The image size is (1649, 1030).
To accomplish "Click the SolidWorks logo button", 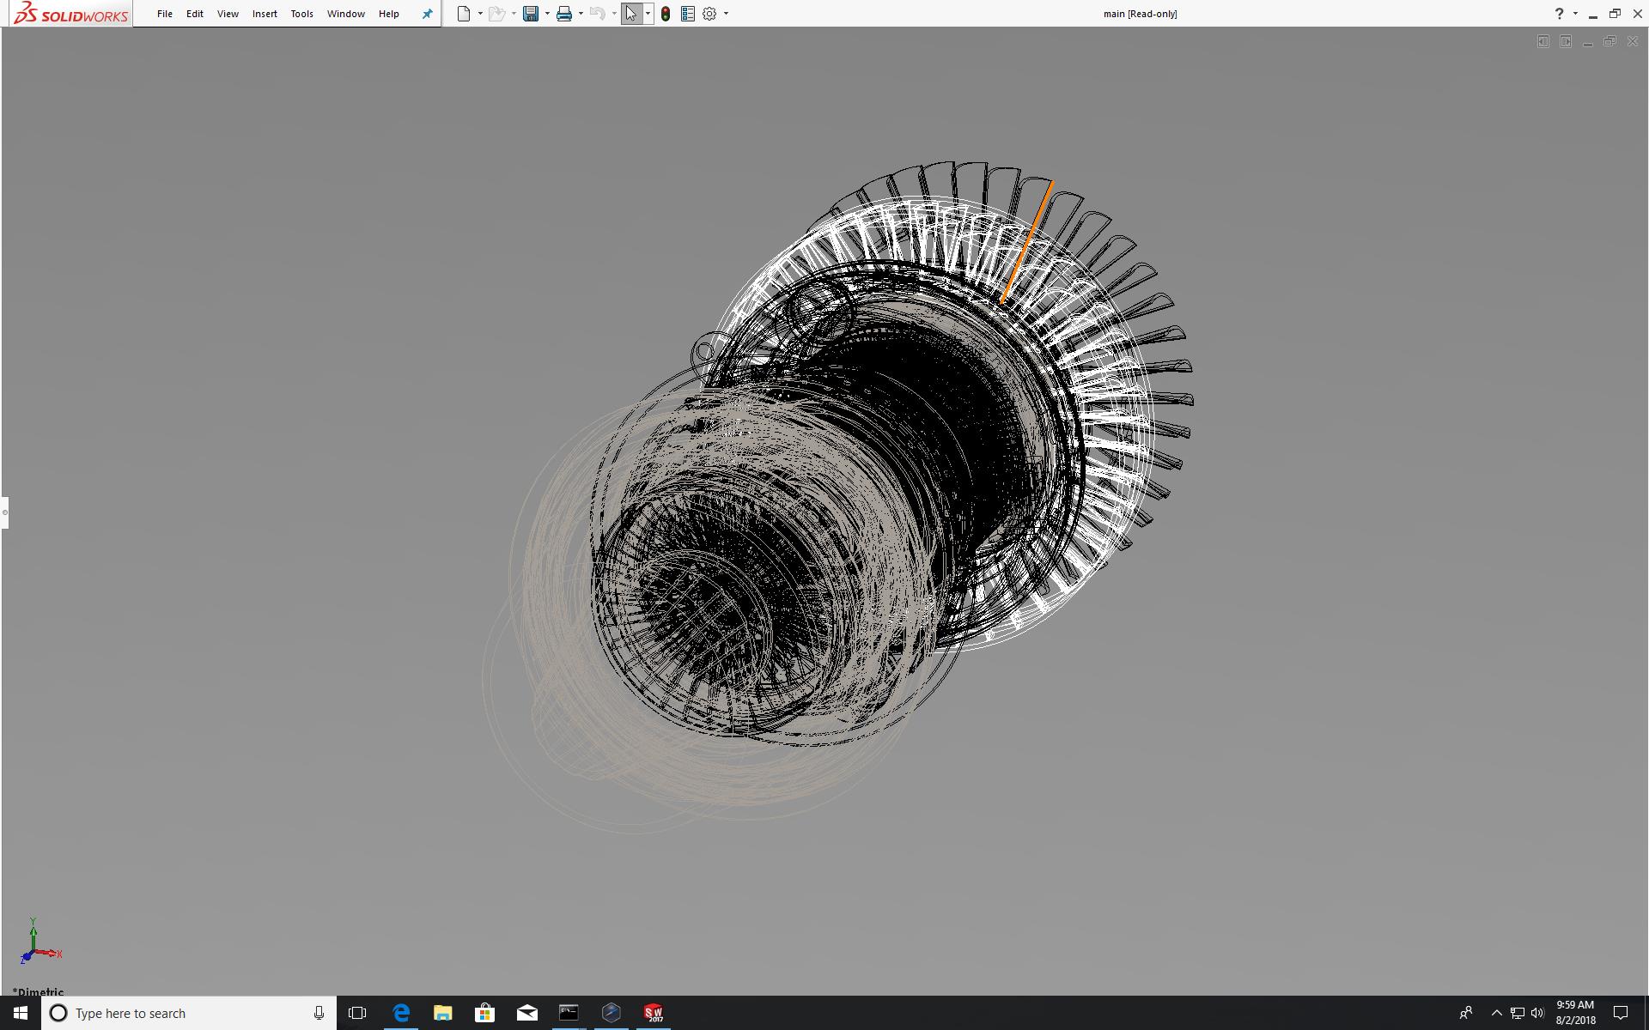I will [71, 14].
